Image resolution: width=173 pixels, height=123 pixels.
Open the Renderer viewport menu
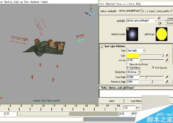(35, 2)
